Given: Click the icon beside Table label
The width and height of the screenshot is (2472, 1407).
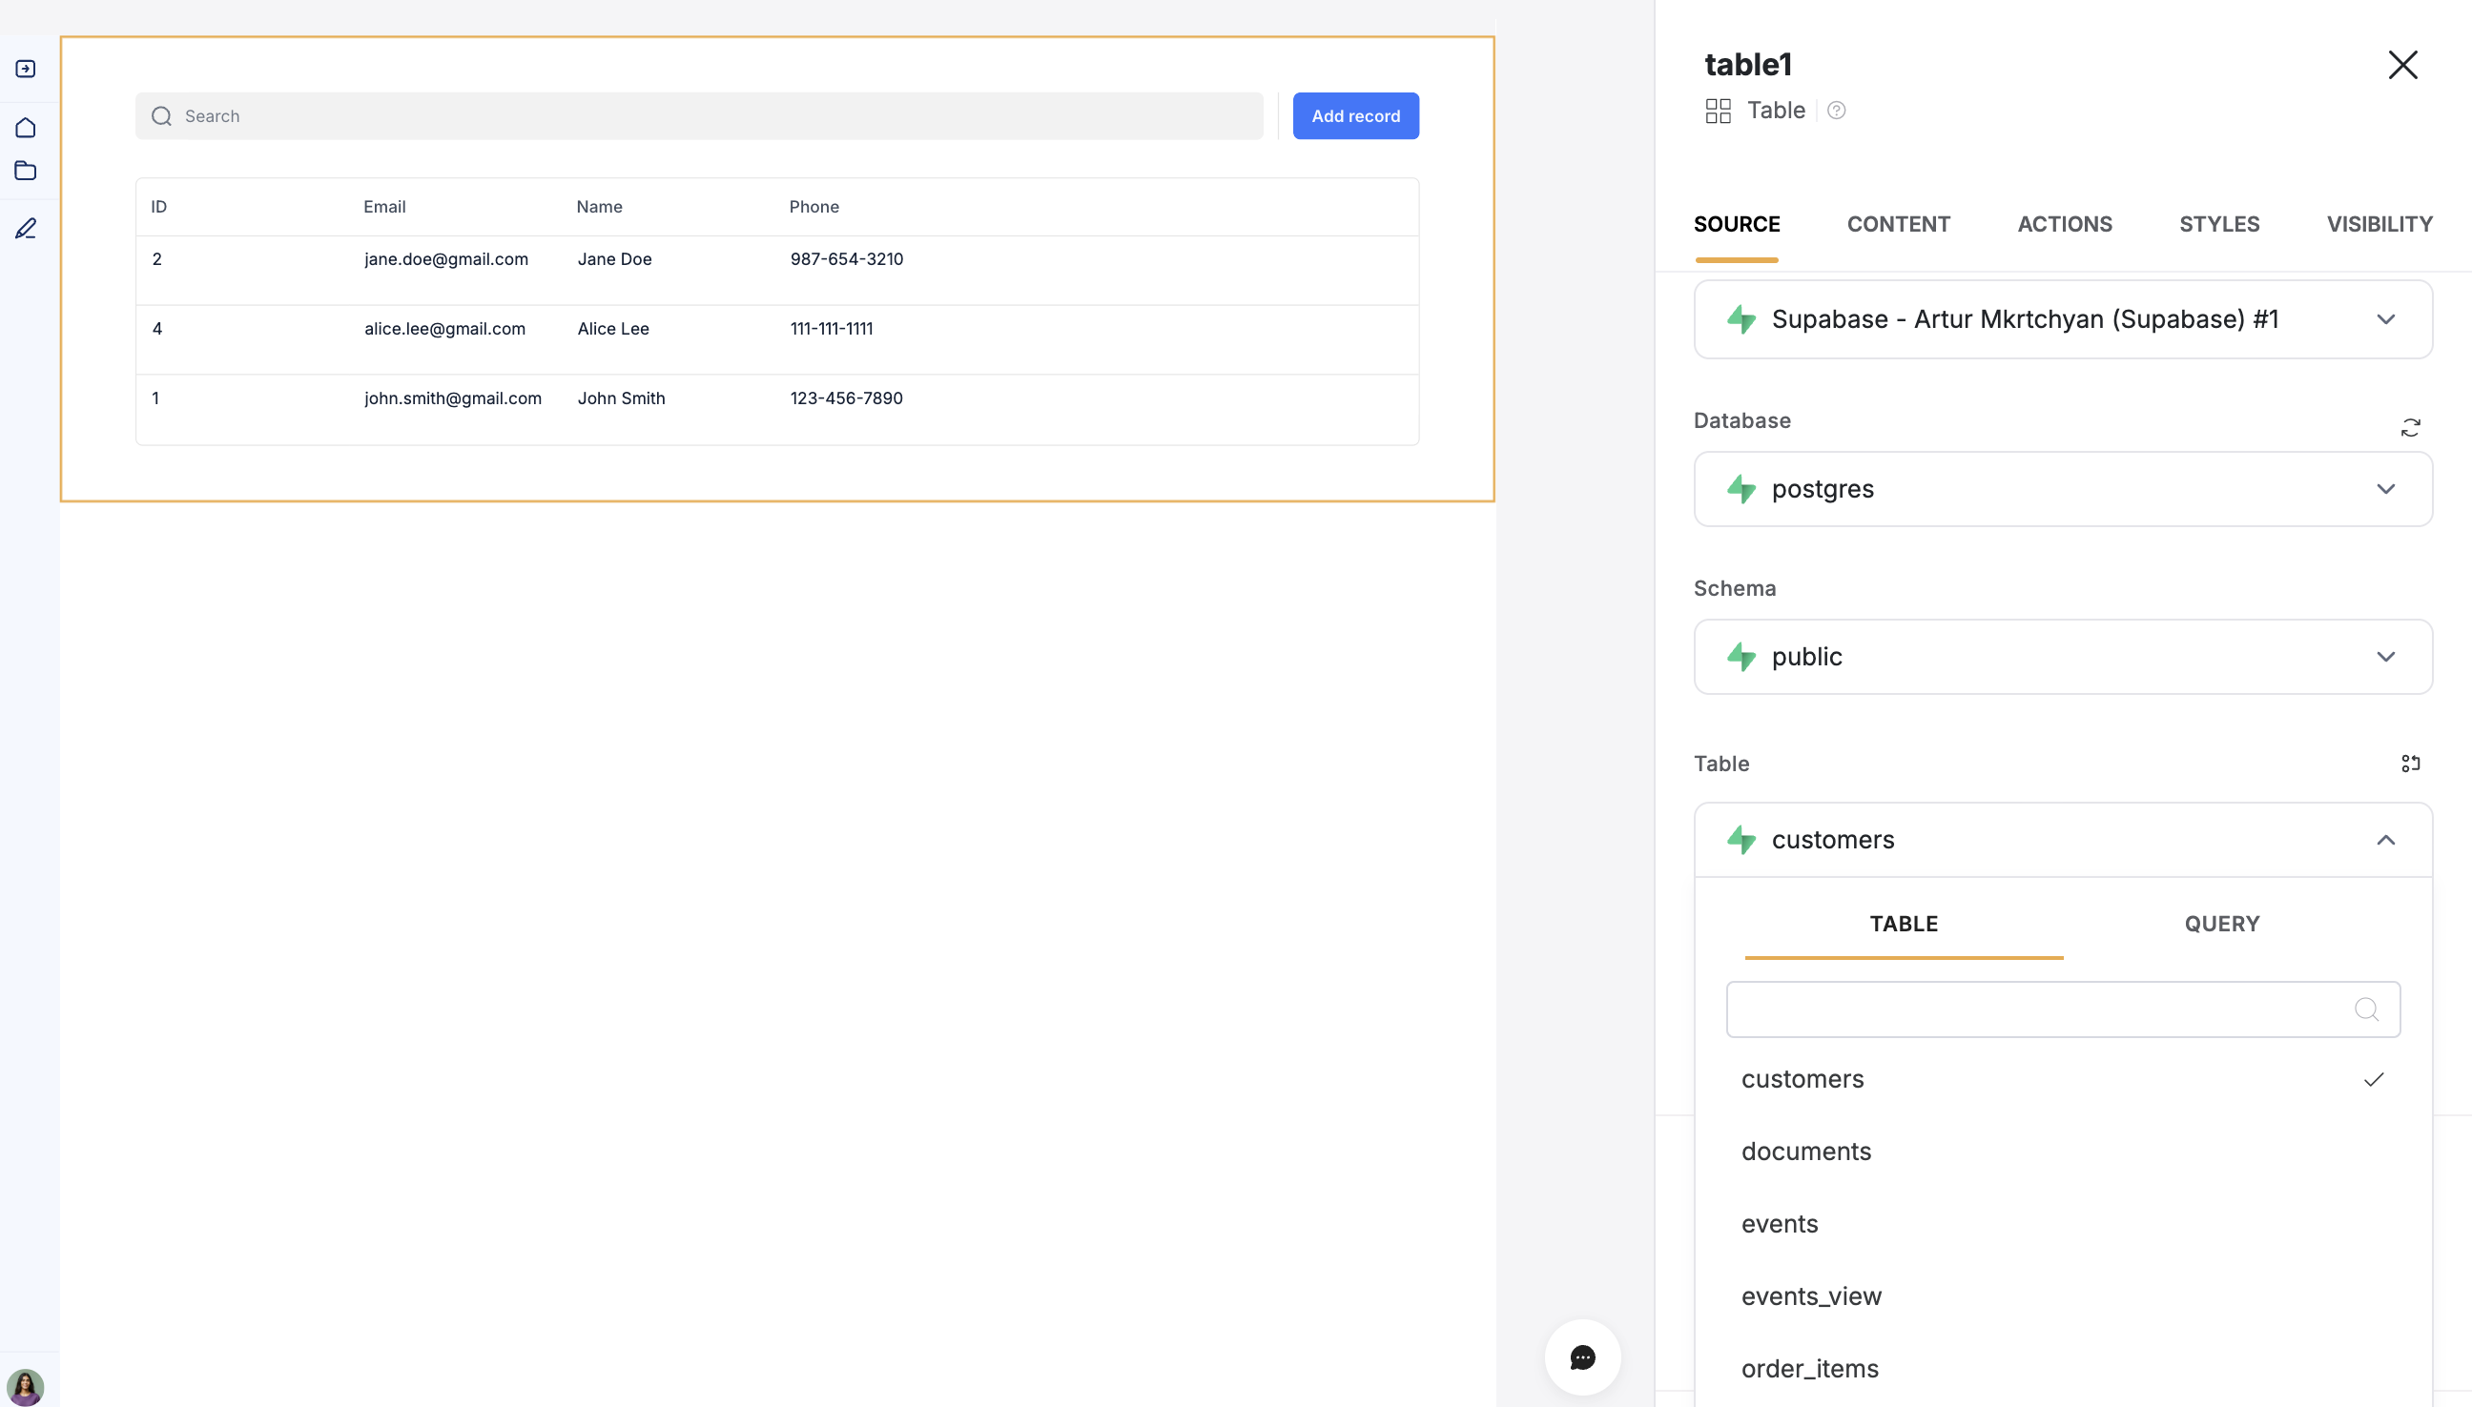Looking at the screenshot, I should [2410, 764].
